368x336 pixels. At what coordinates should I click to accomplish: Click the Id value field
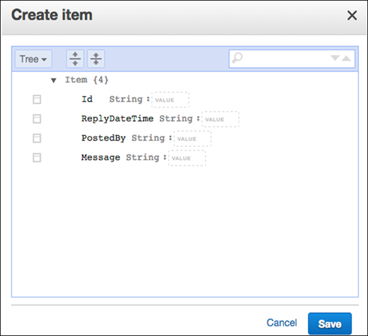pos(170,100)
